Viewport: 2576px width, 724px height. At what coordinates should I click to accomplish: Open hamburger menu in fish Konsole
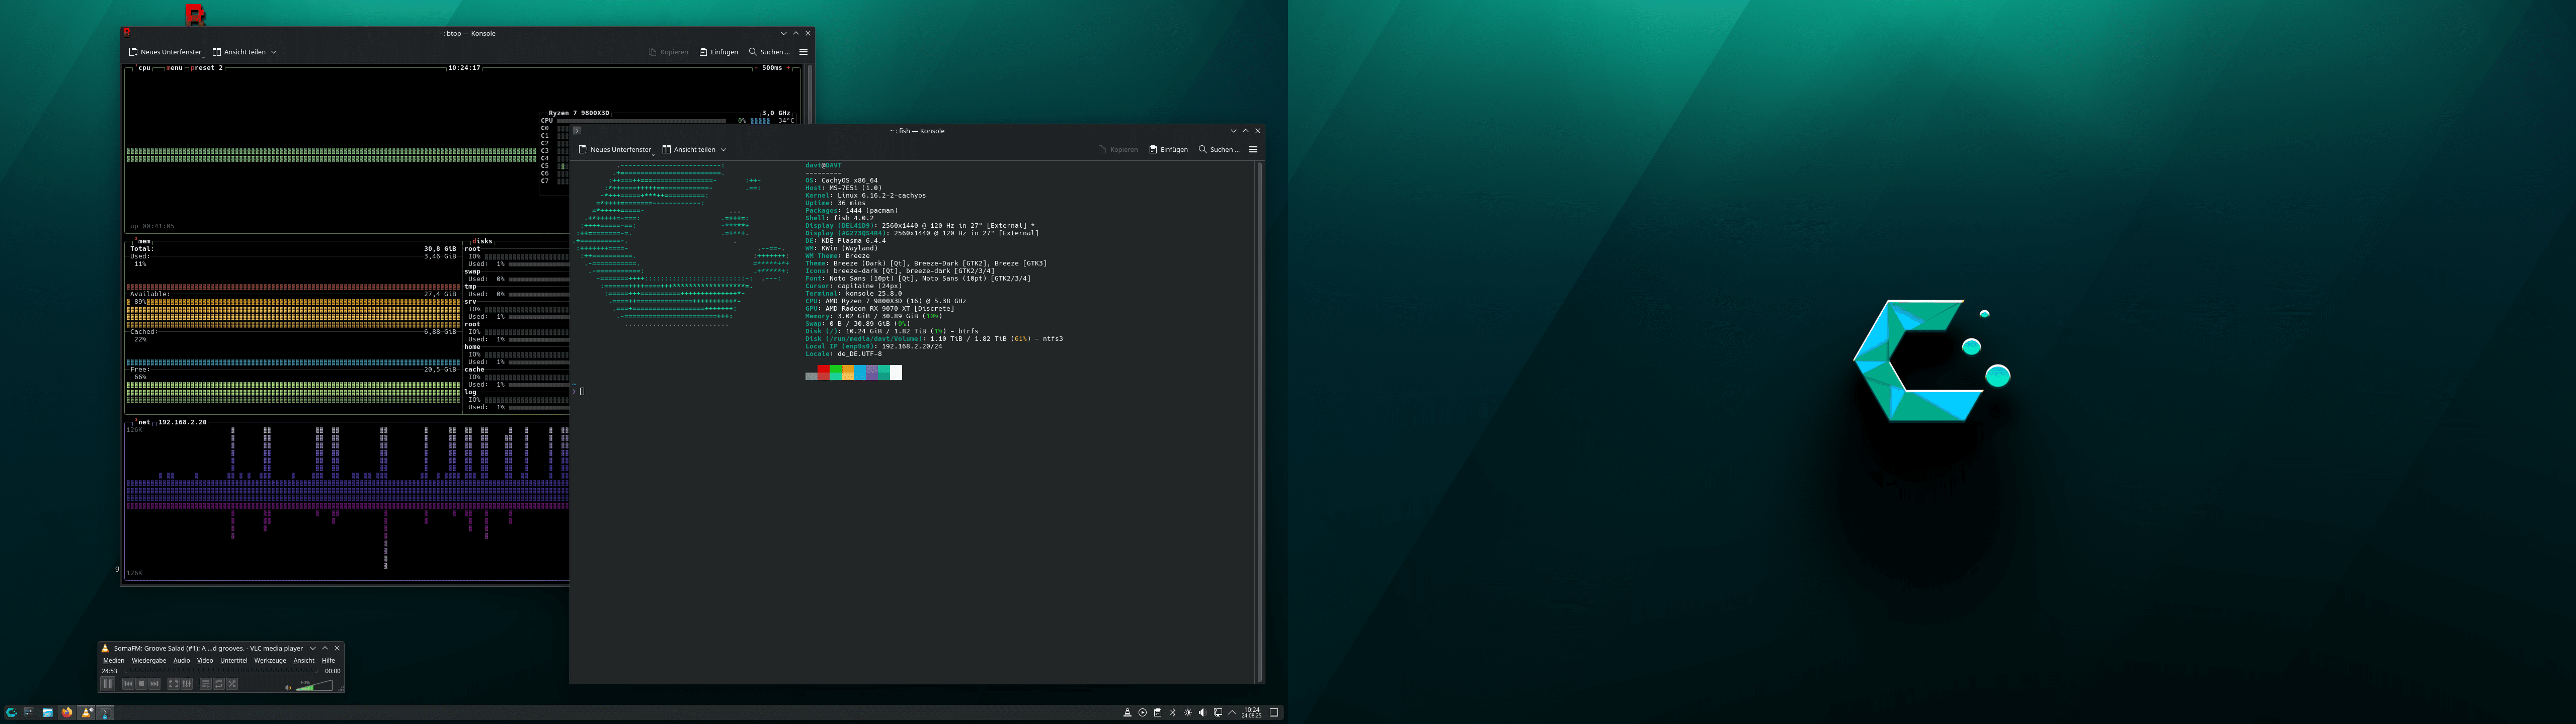click(x=1253, y=150)
